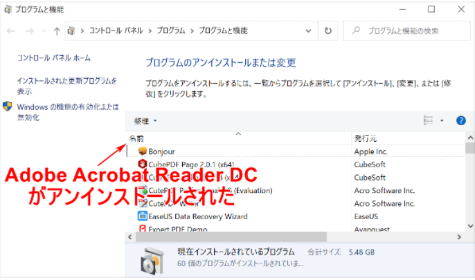Image resolution: width=475 pixels, height=280 pixels.
Task: Select the CubePDF Page 2.0.1 icon
Action: [143, 165]
